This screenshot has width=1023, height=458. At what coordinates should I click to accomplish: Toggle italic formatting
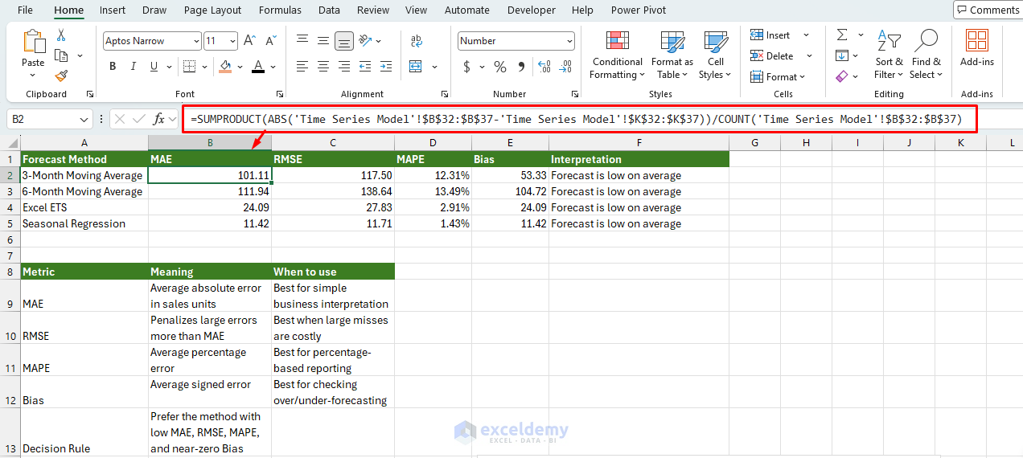(x=134, y=67)
